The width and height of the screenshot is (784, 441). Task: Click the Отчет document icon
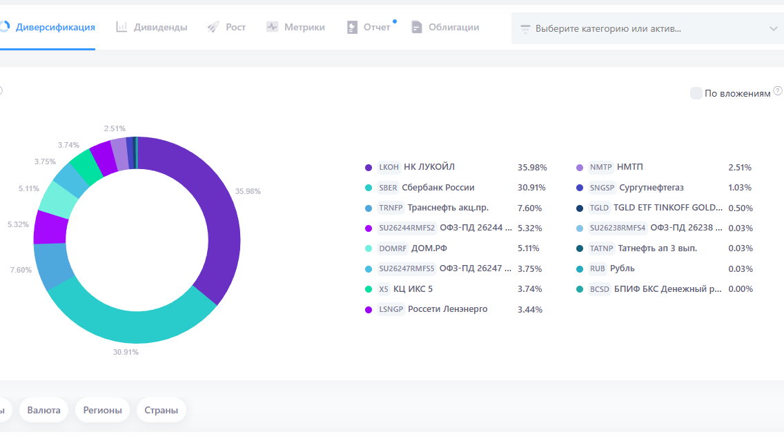352,27
